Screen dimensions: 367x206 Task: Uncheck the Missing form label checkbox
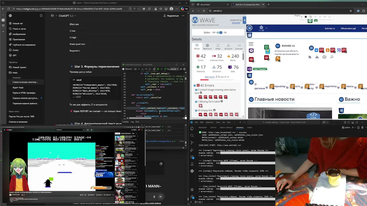click(196, 102)
